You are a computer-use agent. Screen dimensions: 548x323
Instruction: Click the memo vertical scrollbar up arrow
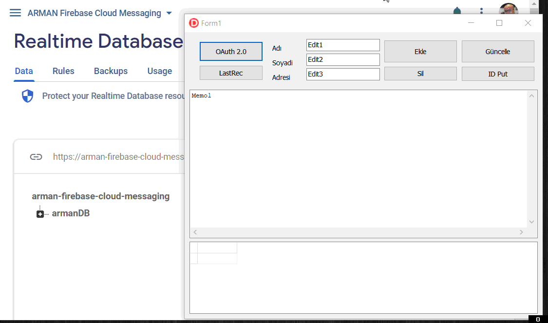pyautogui.click(x=531, y=96)
